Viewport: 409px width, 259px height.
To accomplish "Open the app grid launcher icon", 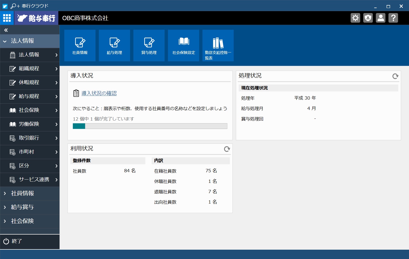I will coord(7,18).
